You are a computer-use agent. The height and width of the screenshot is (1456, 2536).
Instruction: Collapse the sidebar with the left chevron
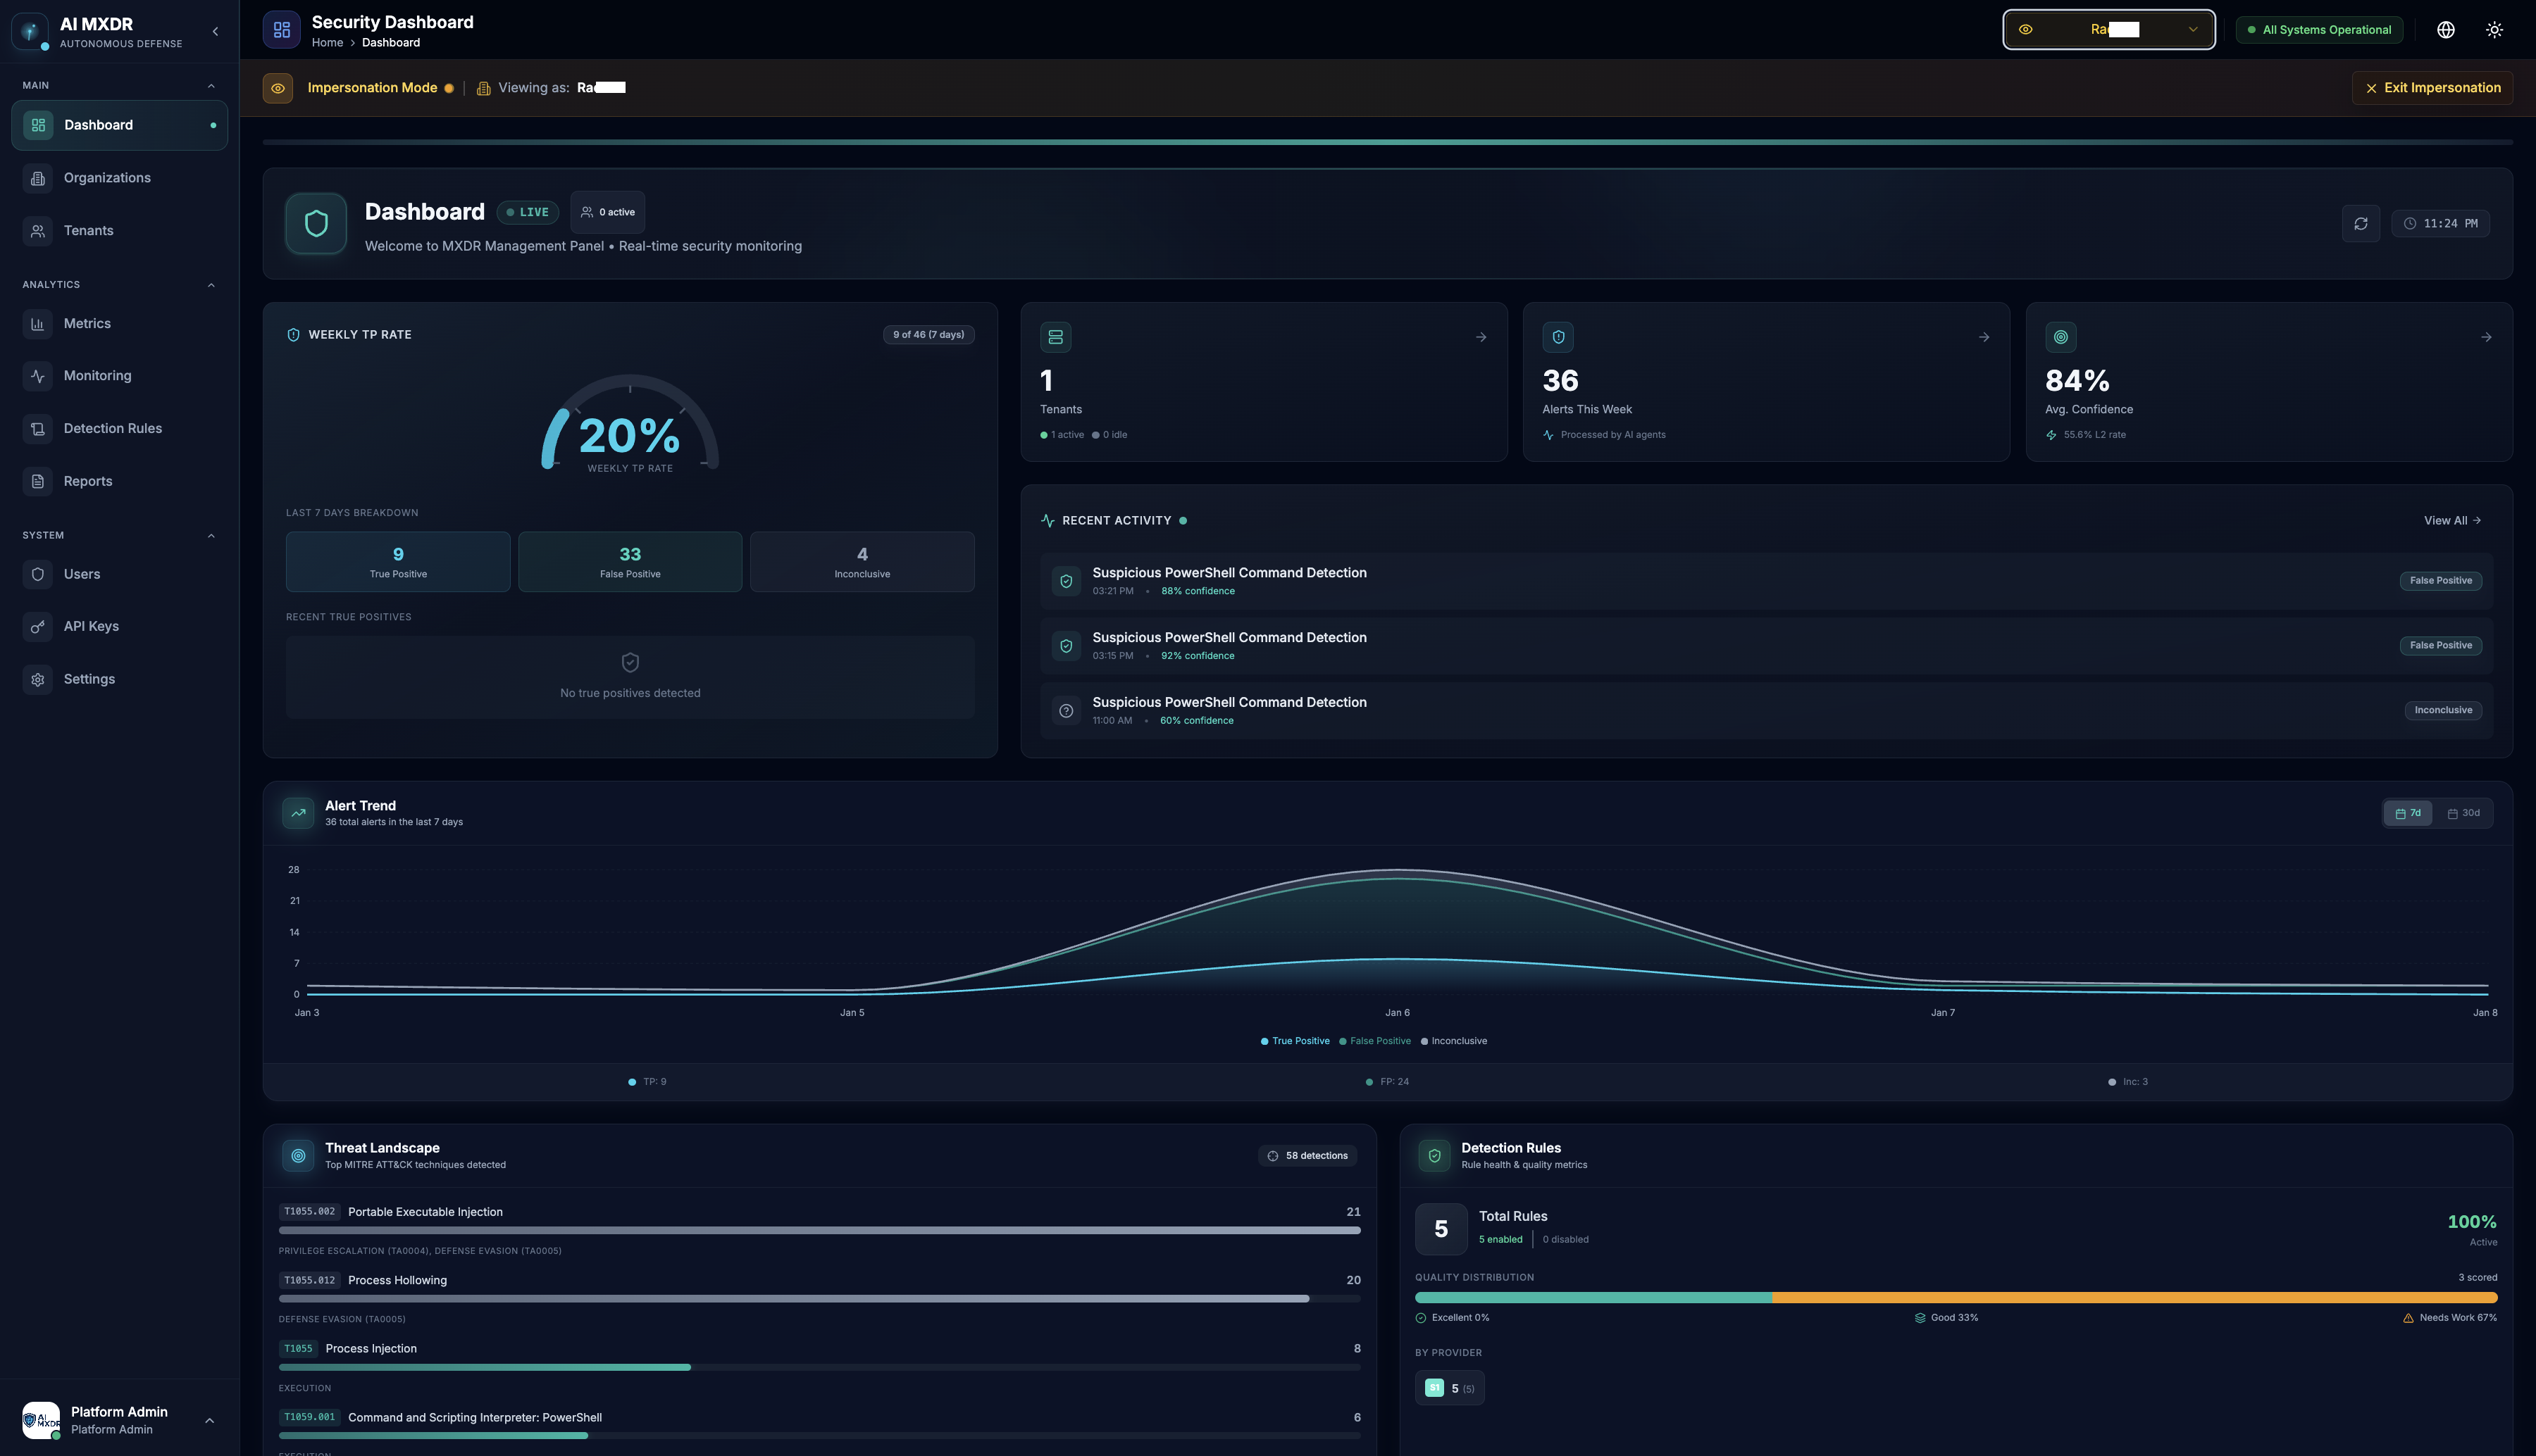pos(215,32)
